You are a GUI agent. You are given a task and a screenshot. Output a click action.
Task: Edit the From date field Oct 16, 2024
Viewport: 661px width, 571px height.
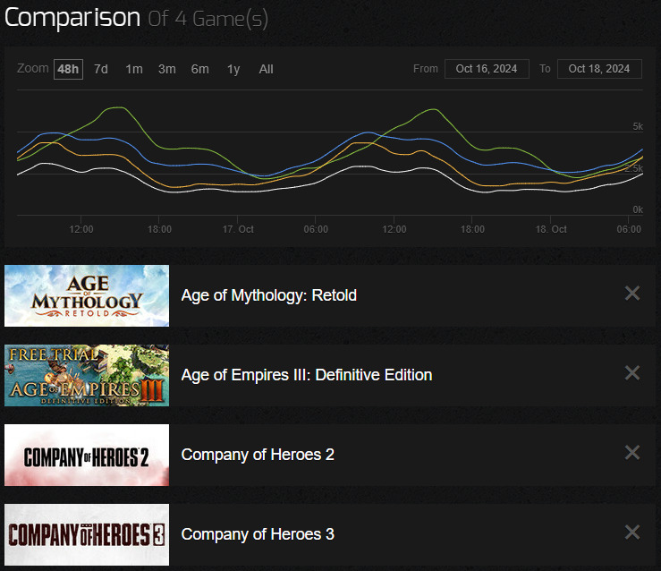[x=487, y=69]
